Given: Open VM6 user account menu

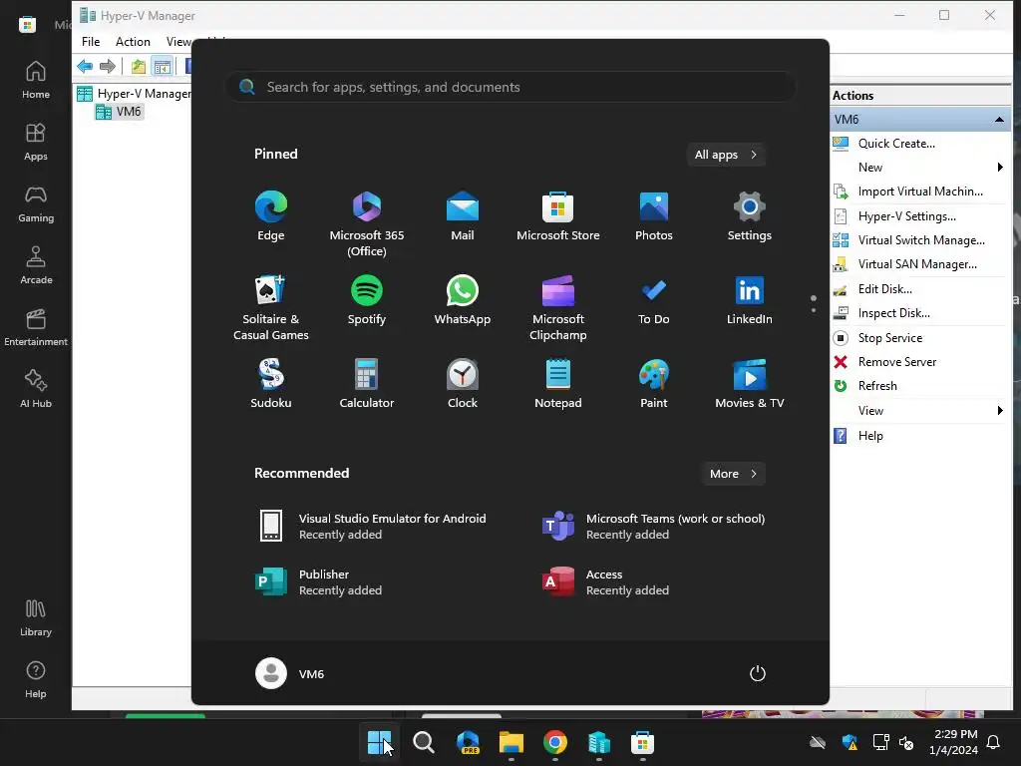Looking at the screenshot, I should tap(290, 673).
